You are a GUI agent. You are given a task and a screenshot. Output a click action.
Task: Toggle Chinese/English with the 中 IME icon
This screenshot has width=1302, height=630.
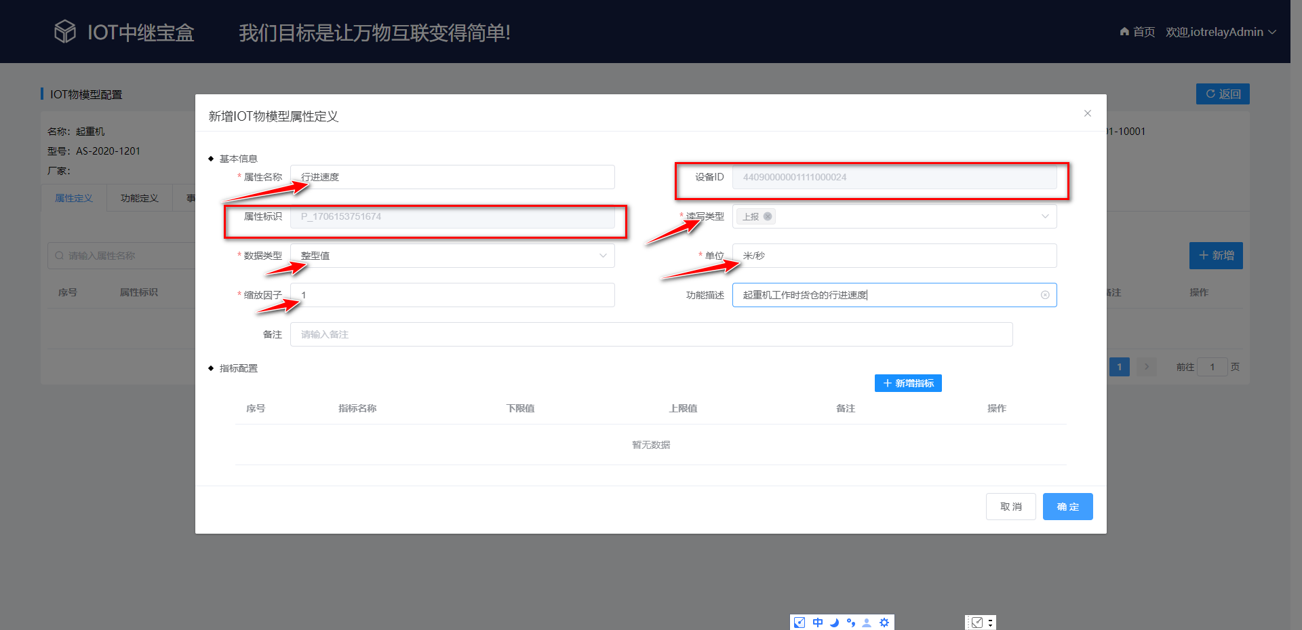(818, 622)
